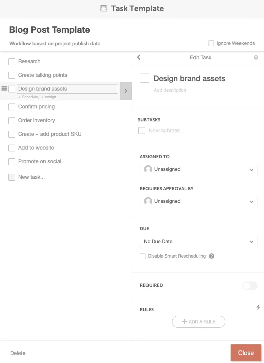Check the Disable Smart Rescheduling box
The width and height of the screenshot is (264, 363).
click(x=142, y=256)
